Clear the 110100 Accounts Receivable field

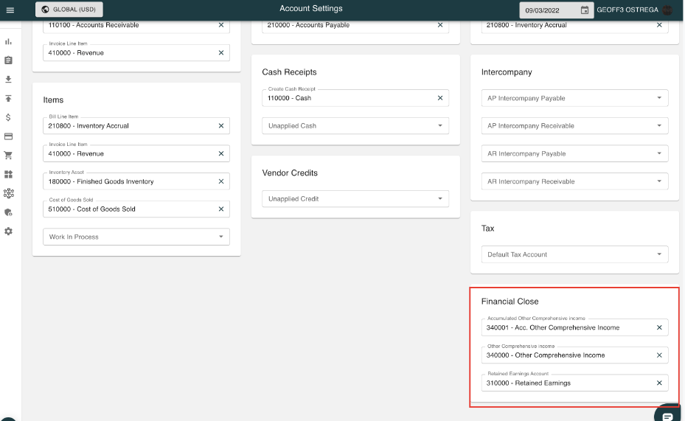click(x=221, y=25)
